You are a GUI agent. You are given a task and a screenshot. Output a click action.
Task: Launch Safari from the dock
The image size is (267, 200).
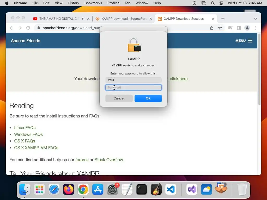pos(54,189)
